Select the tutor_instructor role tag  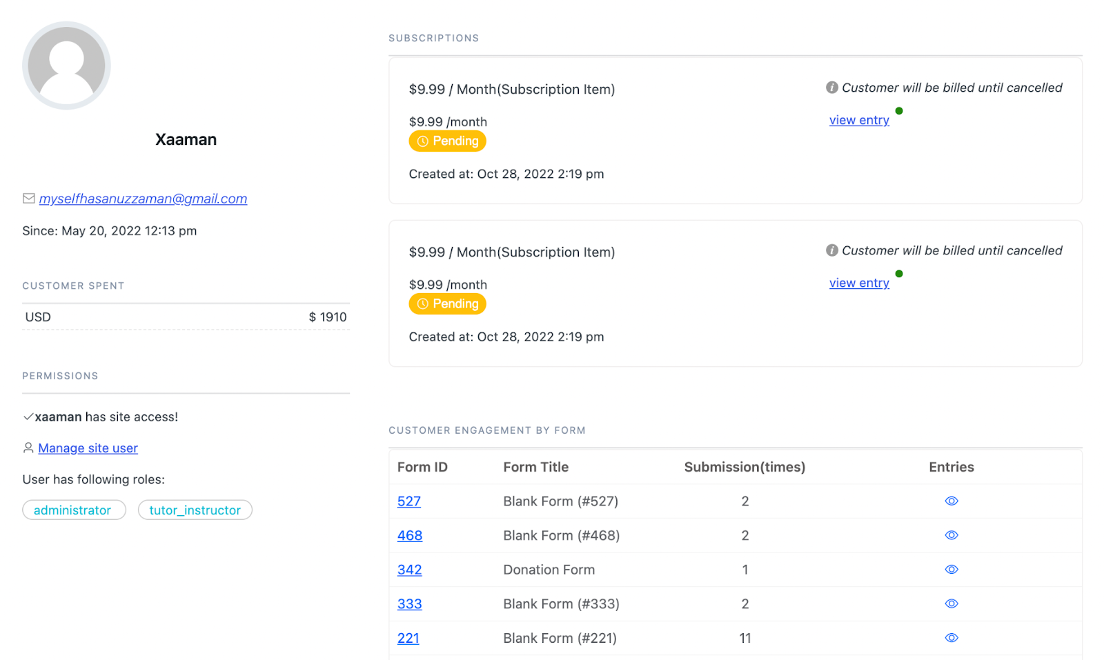point(195,510)
